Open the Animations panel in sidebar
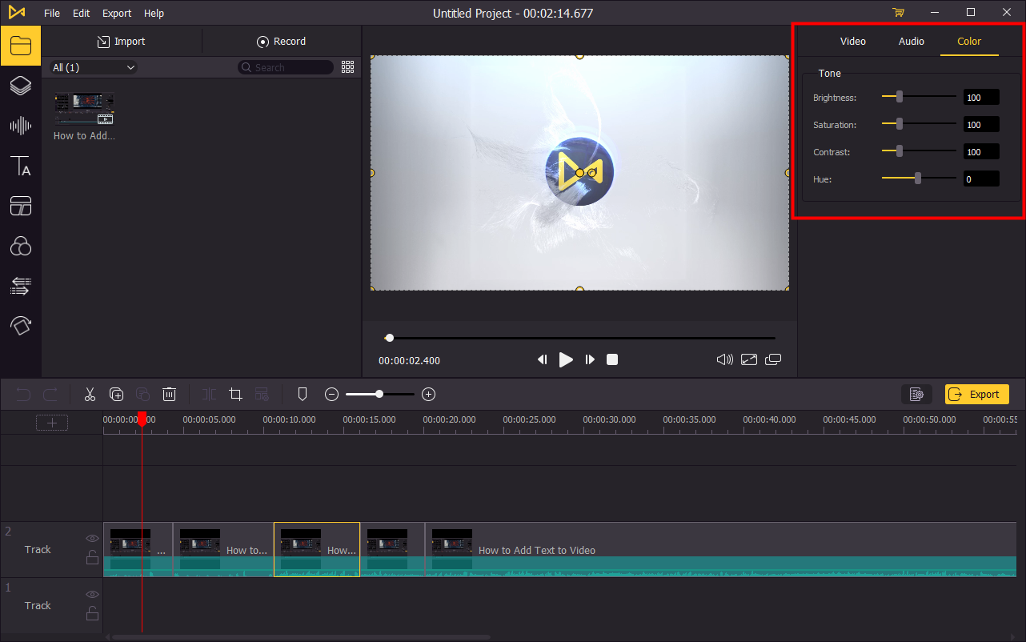The height and width of the screenshot is (642, 1026). coord(20,325)
